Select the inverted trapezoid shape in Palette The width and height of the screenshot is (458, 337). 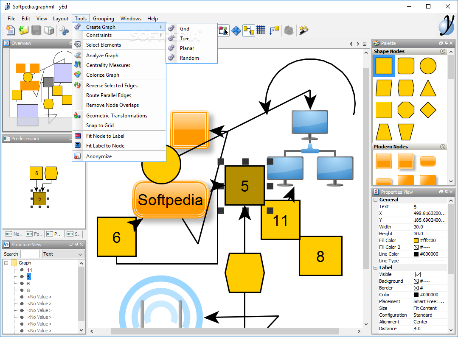click(x=406, y=132)
